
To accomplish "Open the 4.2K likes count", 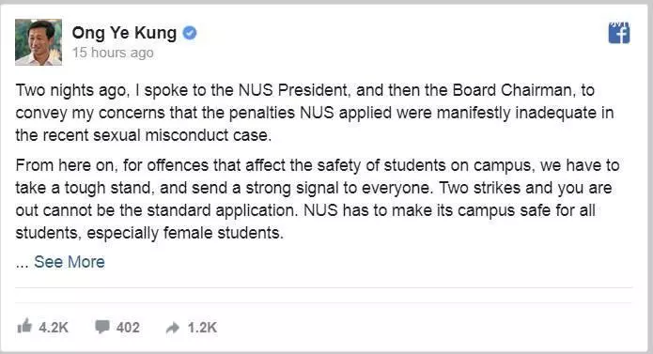I will tap(54, 328).
